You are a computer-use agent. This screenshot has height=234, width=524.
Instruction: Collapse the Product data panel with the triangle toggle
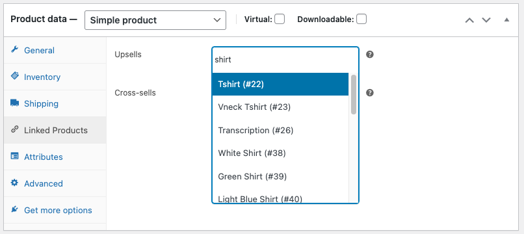pos(506,19)
